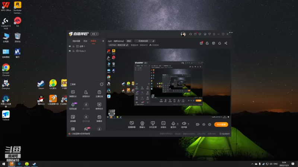Open the 房管助手 room manager tool
298x167 pixels.
[86, 94]
